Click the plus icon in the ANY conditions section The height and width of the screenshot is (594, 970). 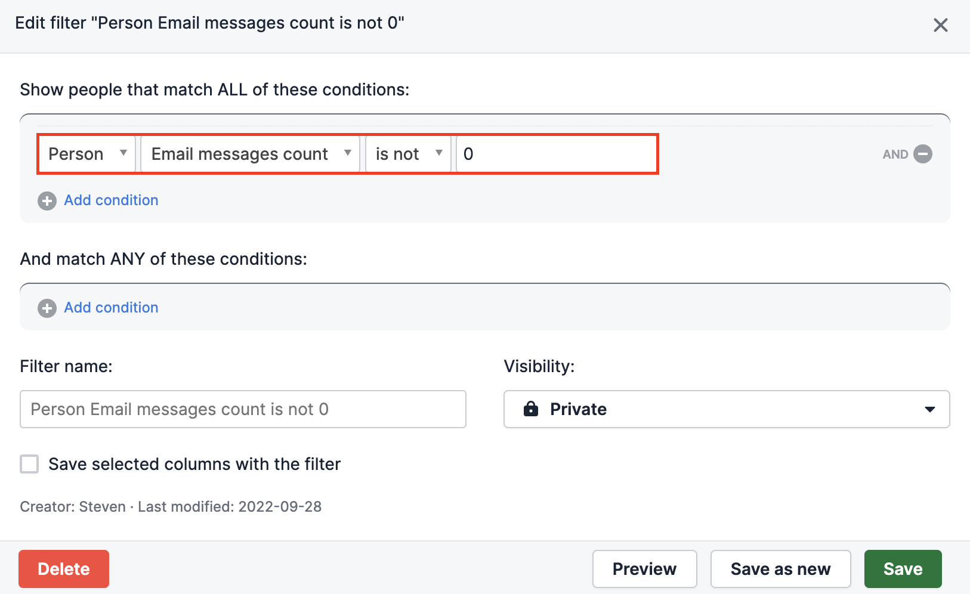tap(47, 308)
